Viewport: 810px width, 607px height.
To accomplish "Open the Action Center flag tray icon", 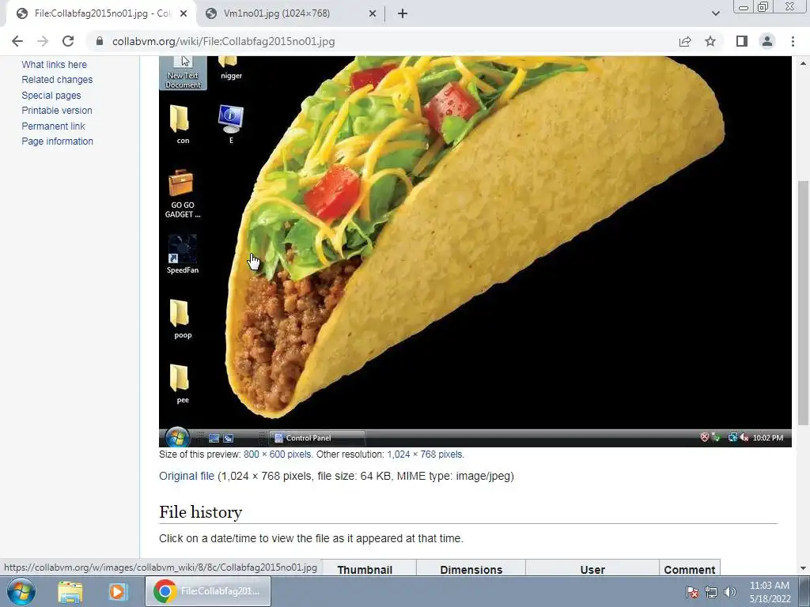I will 691,592.
